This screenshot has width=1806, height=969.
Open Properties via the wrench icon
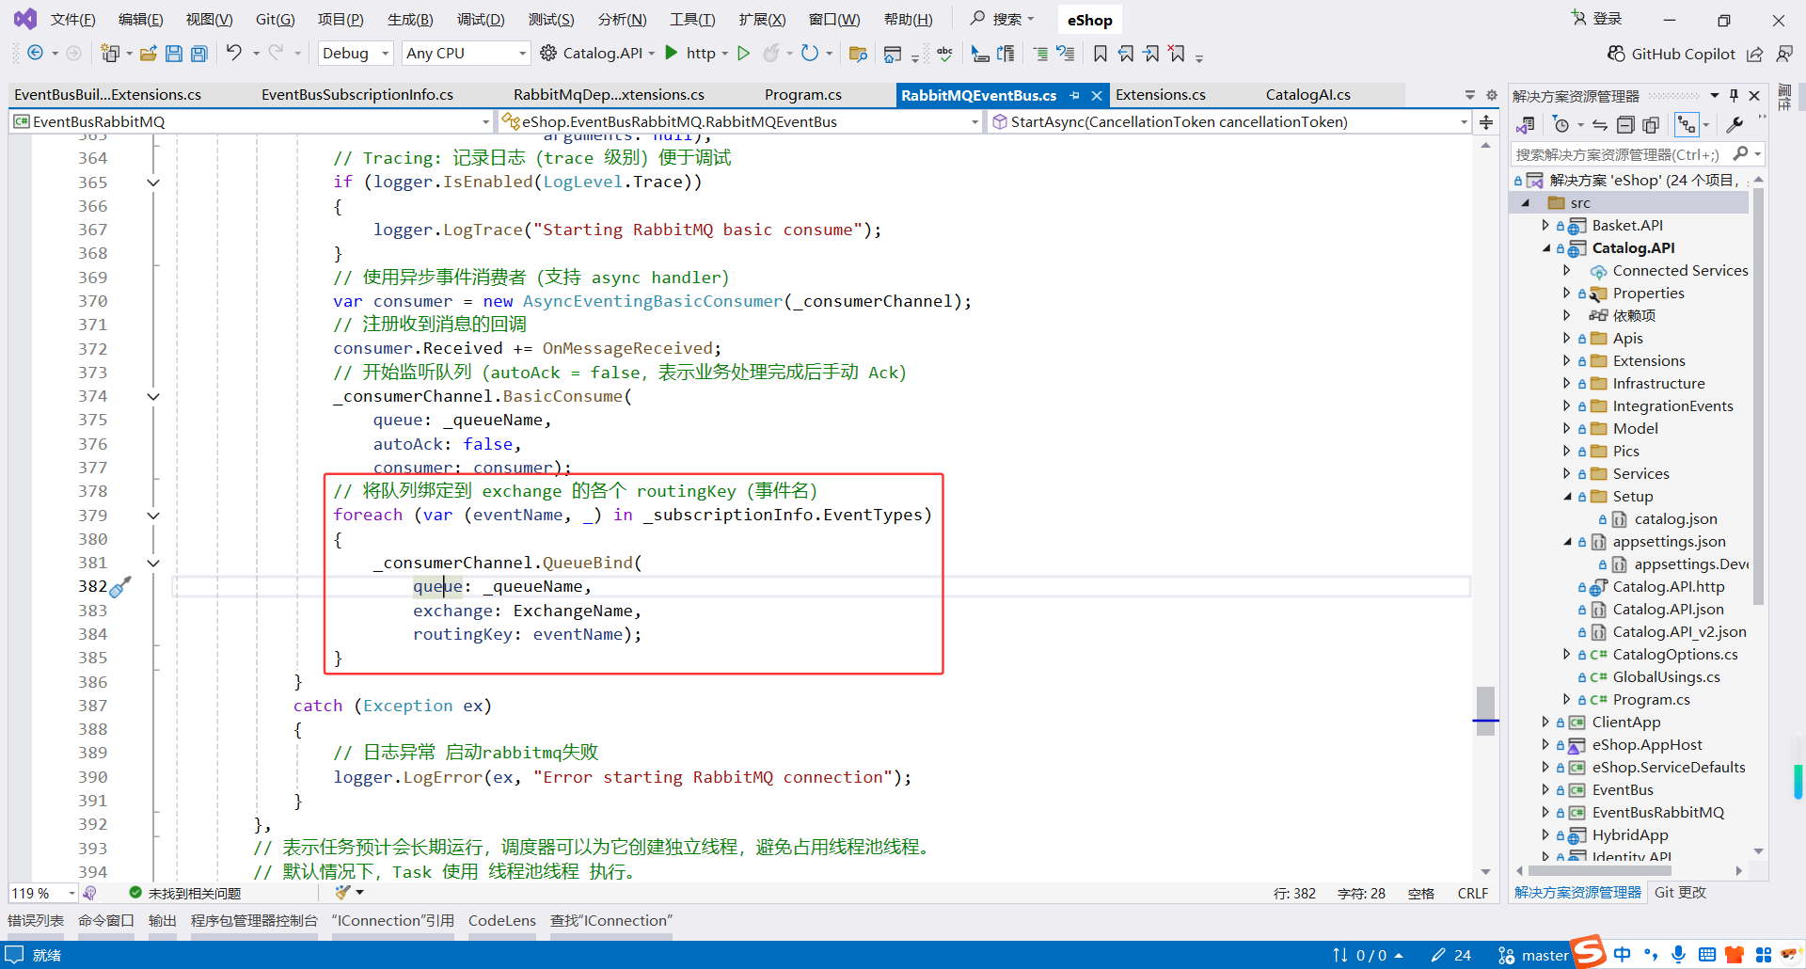pyautogui.click(x=1735, y=123)
